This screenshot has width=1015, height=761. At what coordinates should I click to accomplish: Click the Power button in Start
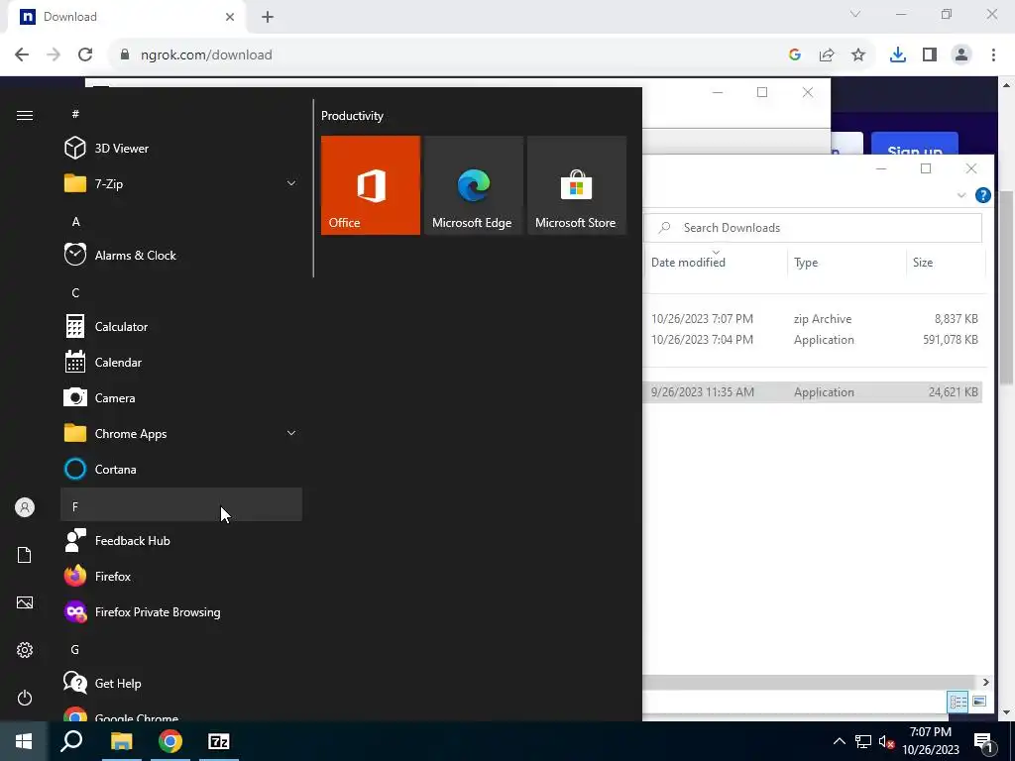(x=25, y=698)
